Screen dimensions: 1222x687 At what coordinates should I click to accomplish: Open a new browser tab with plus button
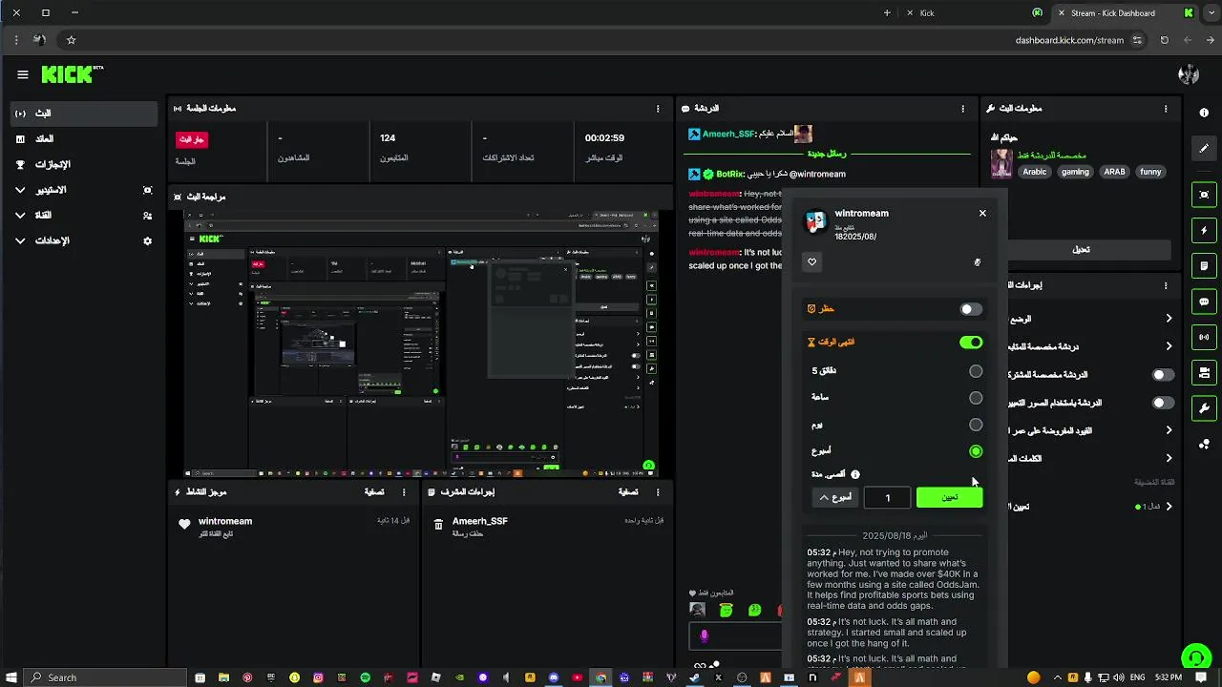[887, 13]
